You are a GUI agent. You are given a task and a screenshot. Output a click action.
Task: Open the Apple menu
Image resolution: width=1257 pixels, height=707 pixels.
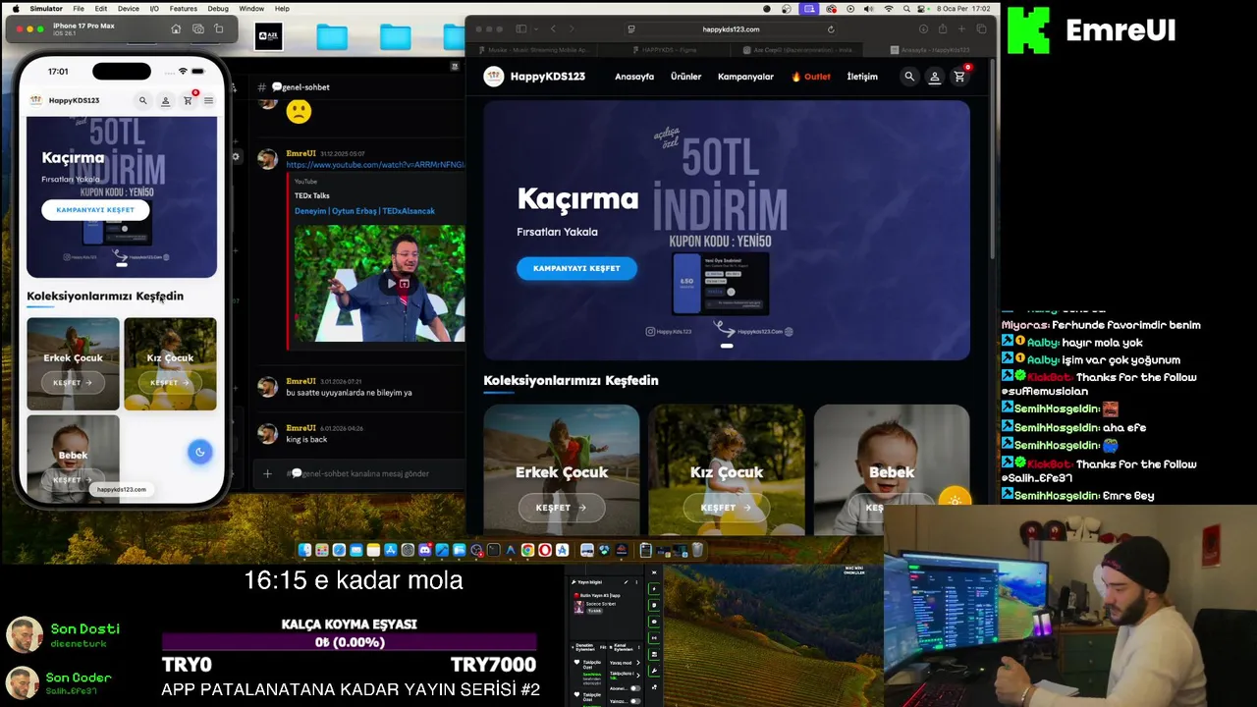(15, 8)
